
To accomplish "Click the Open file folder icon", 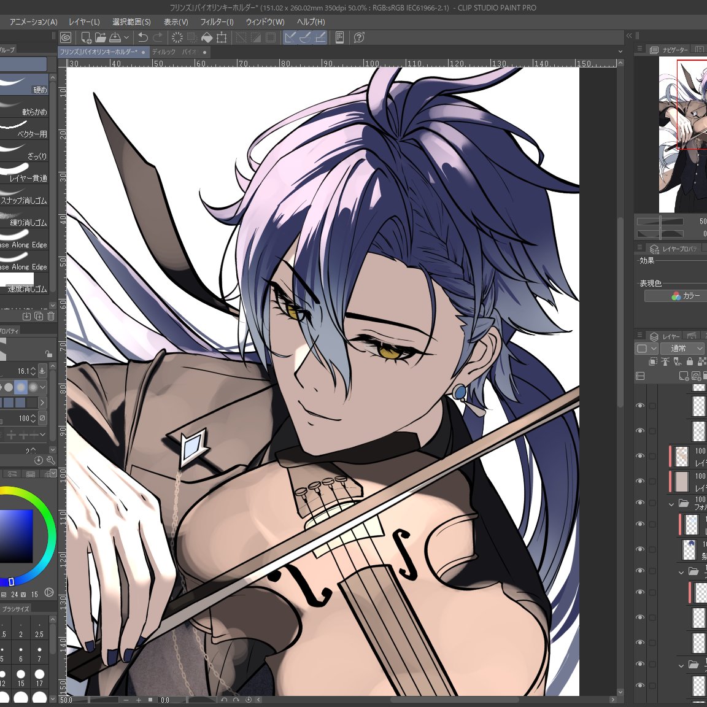I will point(101,37).
